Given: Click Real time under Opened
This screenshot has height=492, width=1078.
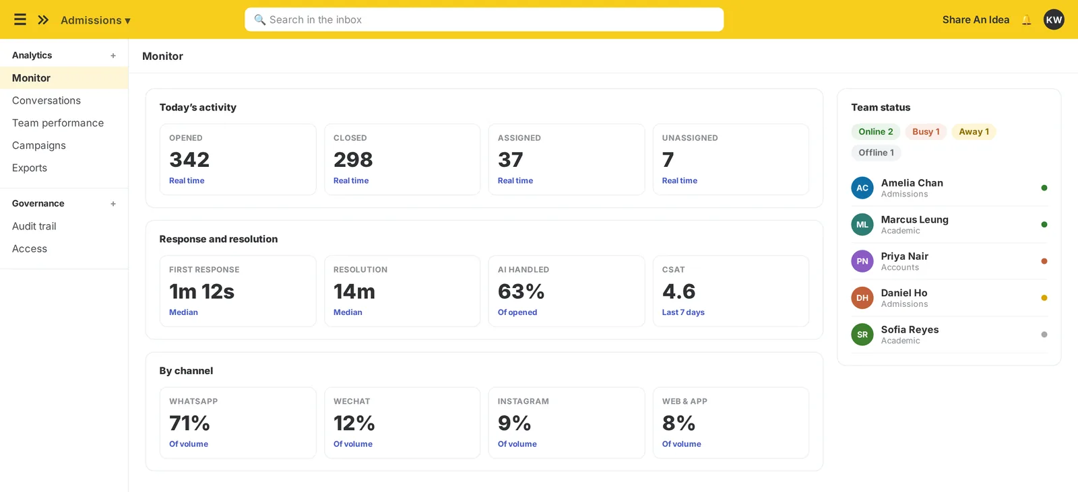Looking at the screenshot, I should [x=187, y=180].
